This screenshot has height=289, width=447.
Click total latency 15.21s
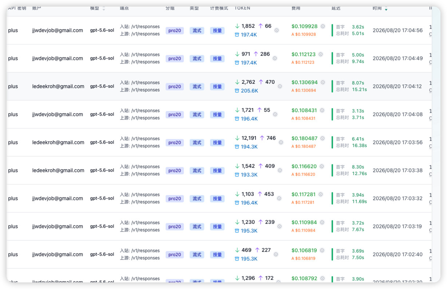(x=359, y=90)
